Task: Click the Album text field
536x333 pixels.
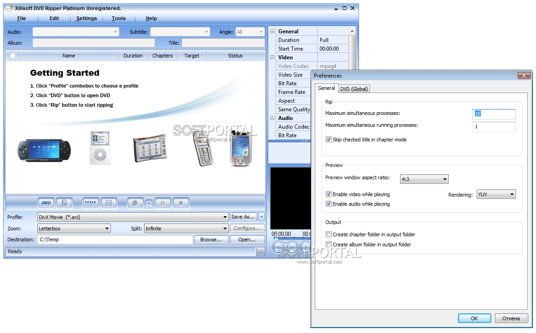Action: [x=94, y=43]
